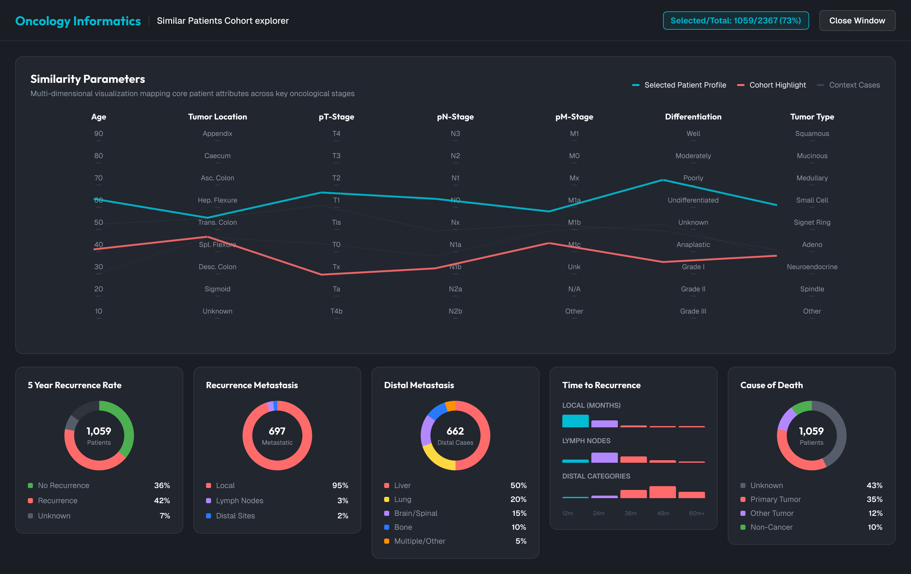Select the Tumor Location axis header
Viewport: 911px width, 574px height.
[218, 117]
